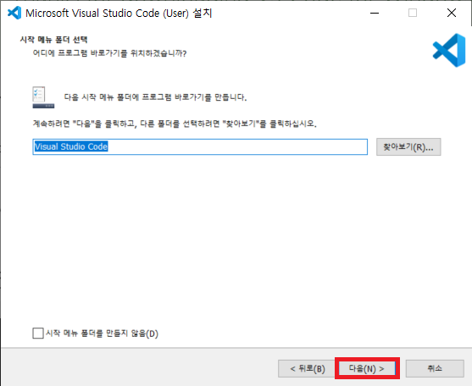Click the VS Code icon in the title bar
This screenshot has width=472, height=386.
pos(14,13)
